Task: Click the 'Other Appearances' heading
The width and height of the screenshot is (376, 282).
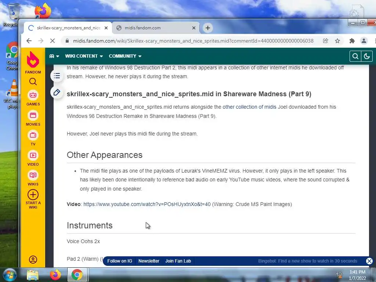Action: [x=105, y=155]
